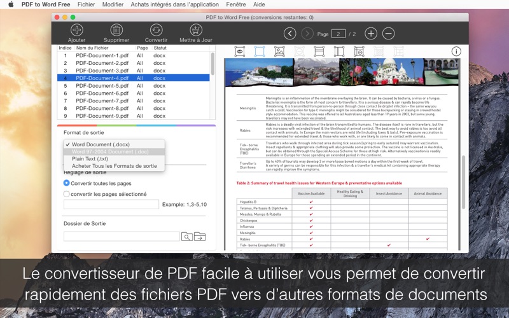Screen dimensions: 509x318
Task: Open Achats intégrés dans l'application menu
Action: [x=174, y=4]
